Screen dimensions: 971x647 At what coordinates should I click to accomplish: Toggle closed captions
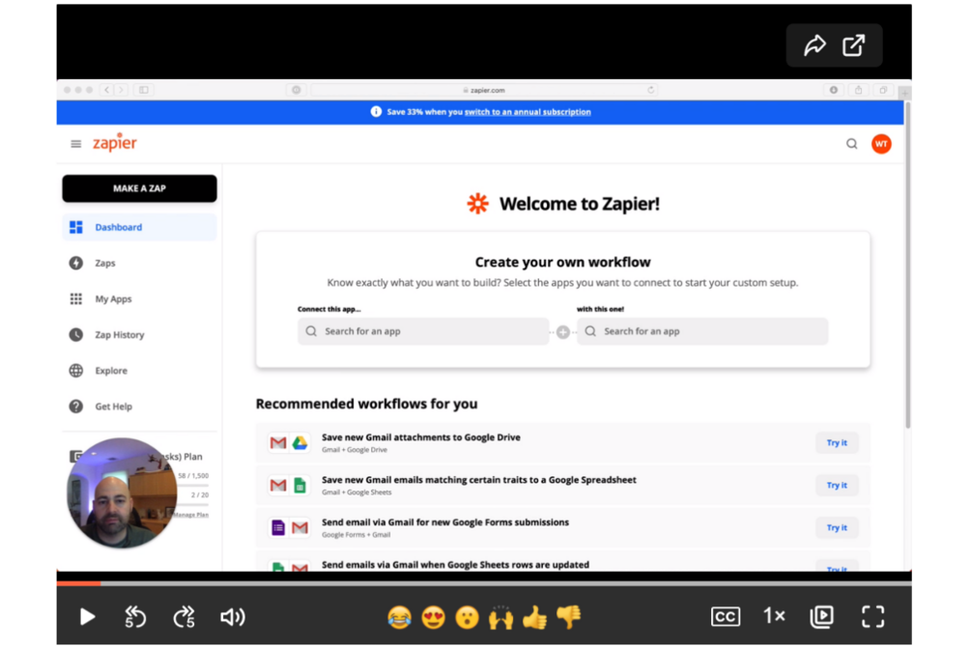click(726, 617)
